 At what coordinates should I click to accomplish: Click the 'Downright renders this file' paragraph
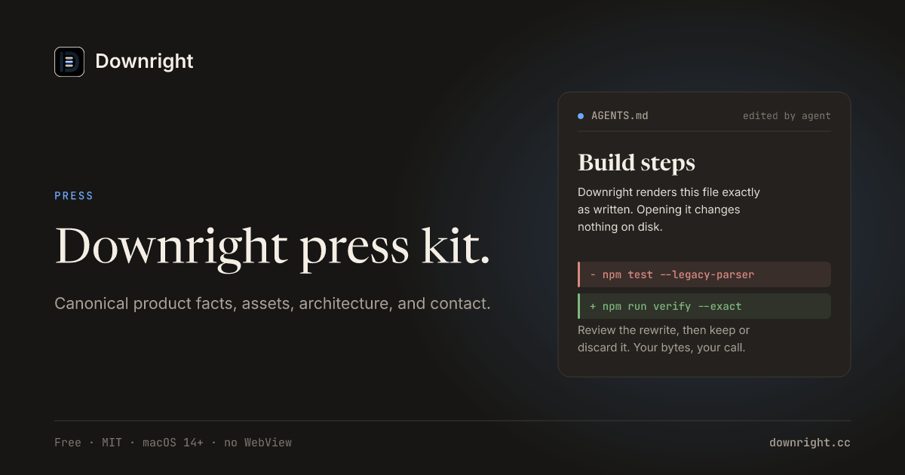[x=669, y=210]
